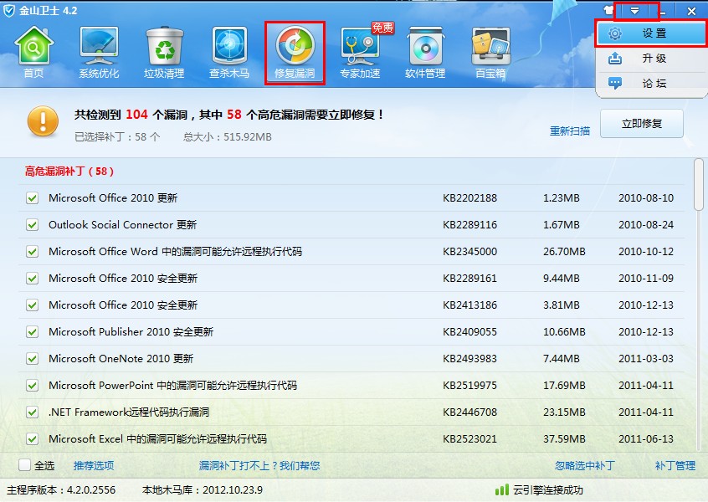Click the patch list vertical scrollbar thumb
708x502 pixels.
point(699,184)
